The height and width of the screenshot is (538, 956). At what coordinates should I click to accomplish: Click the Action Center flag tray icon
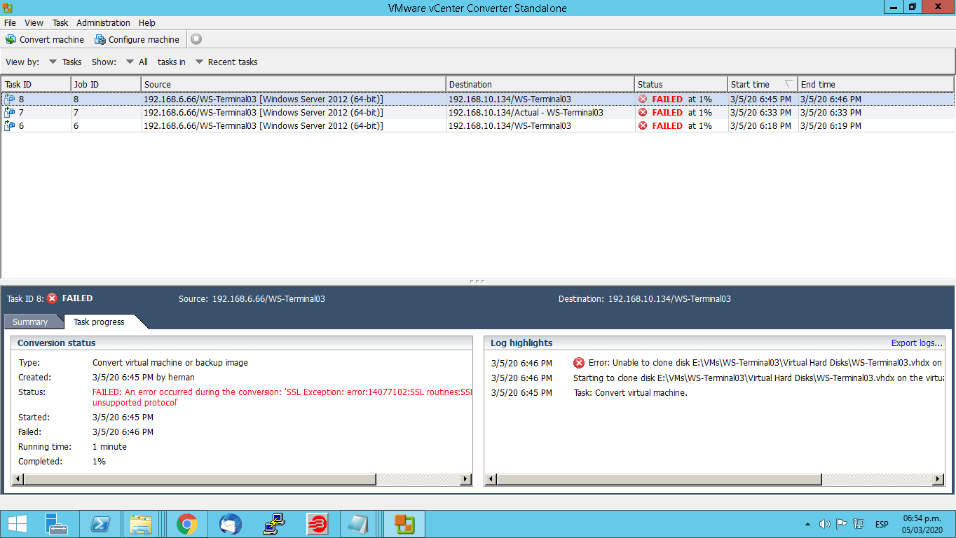pos(842,524)
